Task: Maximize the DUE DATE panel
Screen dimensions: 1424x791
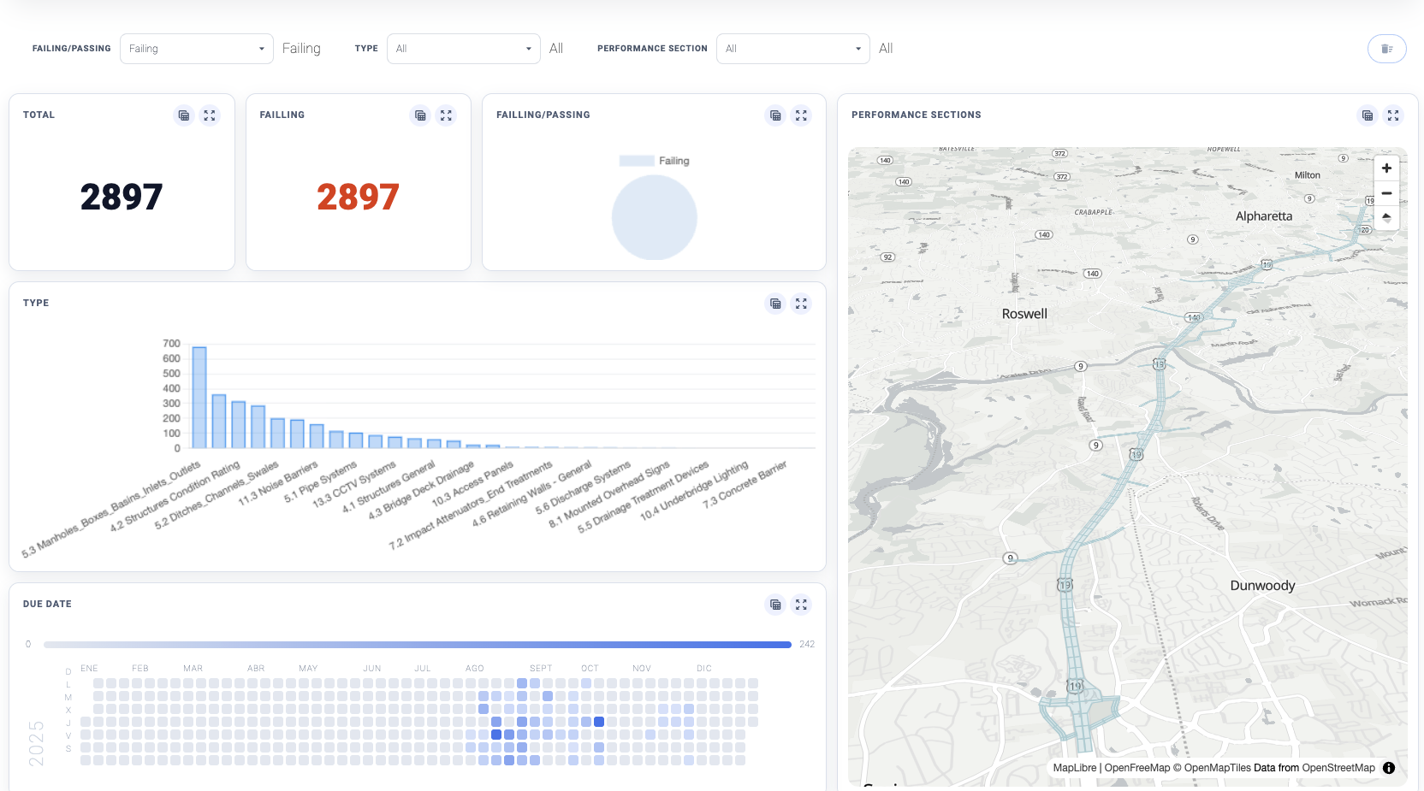Action: [x=801, y=605]
